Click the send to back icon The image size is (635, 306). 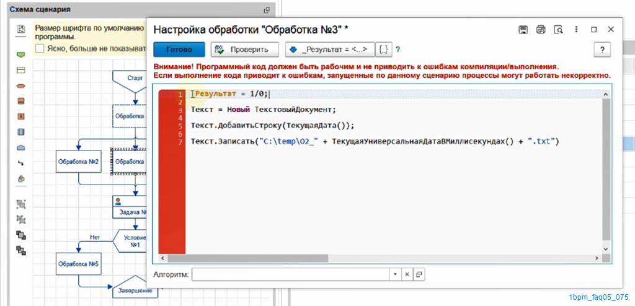click(x=21, y=250)
